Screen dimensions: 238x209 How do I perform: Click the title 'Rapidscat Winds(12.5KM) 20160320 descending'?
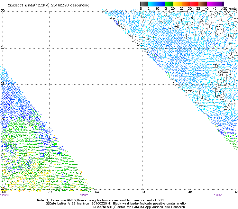(48, 5)
